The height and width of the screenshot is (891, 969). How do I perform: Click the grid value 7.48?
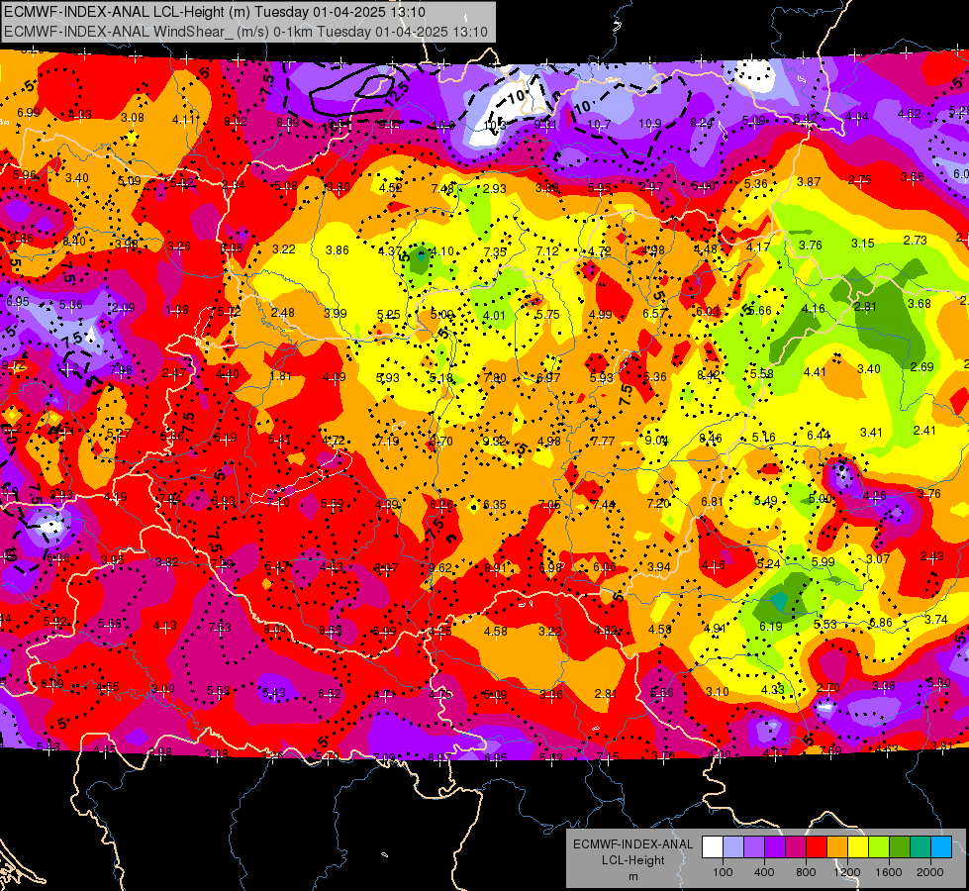(442, 188)
